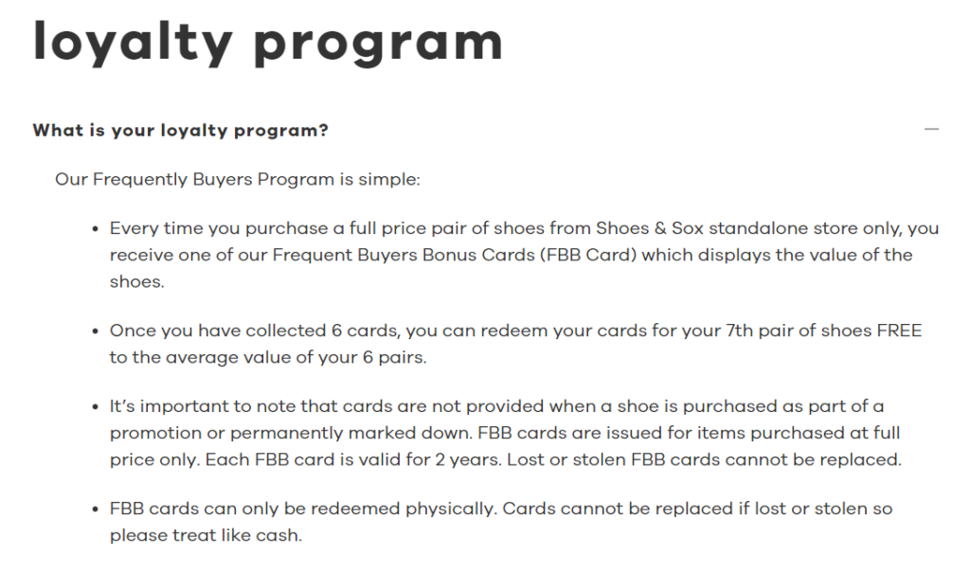Viewport: 970px width, 574px height.
Task: Click the text 'please treat like cash'
Action: pyautogui.click(x=206, y=536)
